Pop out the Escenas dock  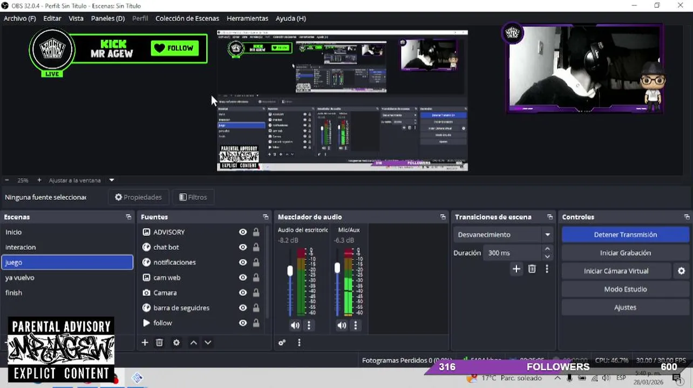128,217
